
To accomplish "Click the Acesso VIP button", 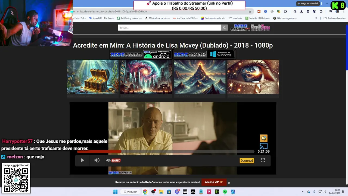I will coord(214,182).
